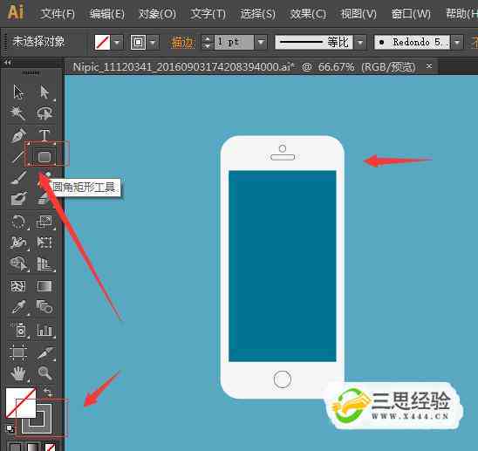Select the Blend tool
This screenshot has width=478, height=451.
pyautogui.click(x=44, y=306)
